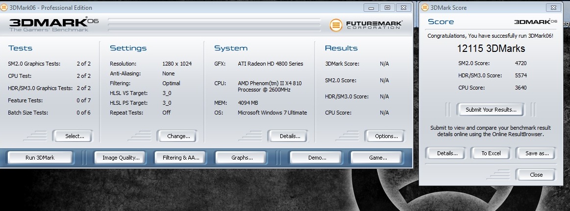Click the 12115 3DMarks score text

[x=491, y=48]
